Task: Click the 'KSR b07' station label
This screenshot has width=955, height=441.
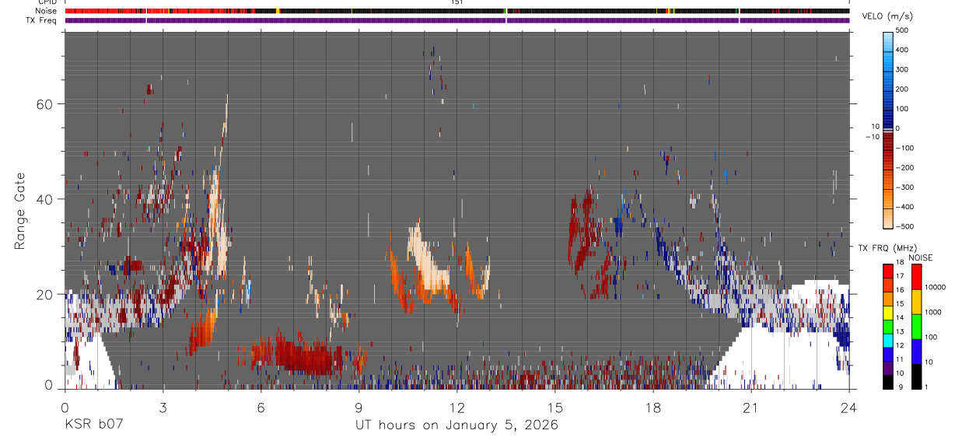Action: coord(93,425)
